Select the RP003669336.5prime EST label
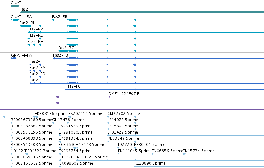 pos(31,157)
